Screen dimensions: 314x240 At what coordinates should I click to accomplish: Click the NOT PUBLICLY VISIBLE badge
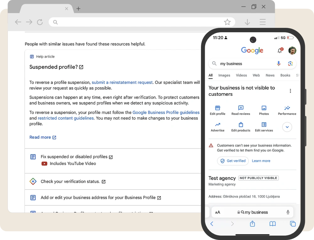258,178
